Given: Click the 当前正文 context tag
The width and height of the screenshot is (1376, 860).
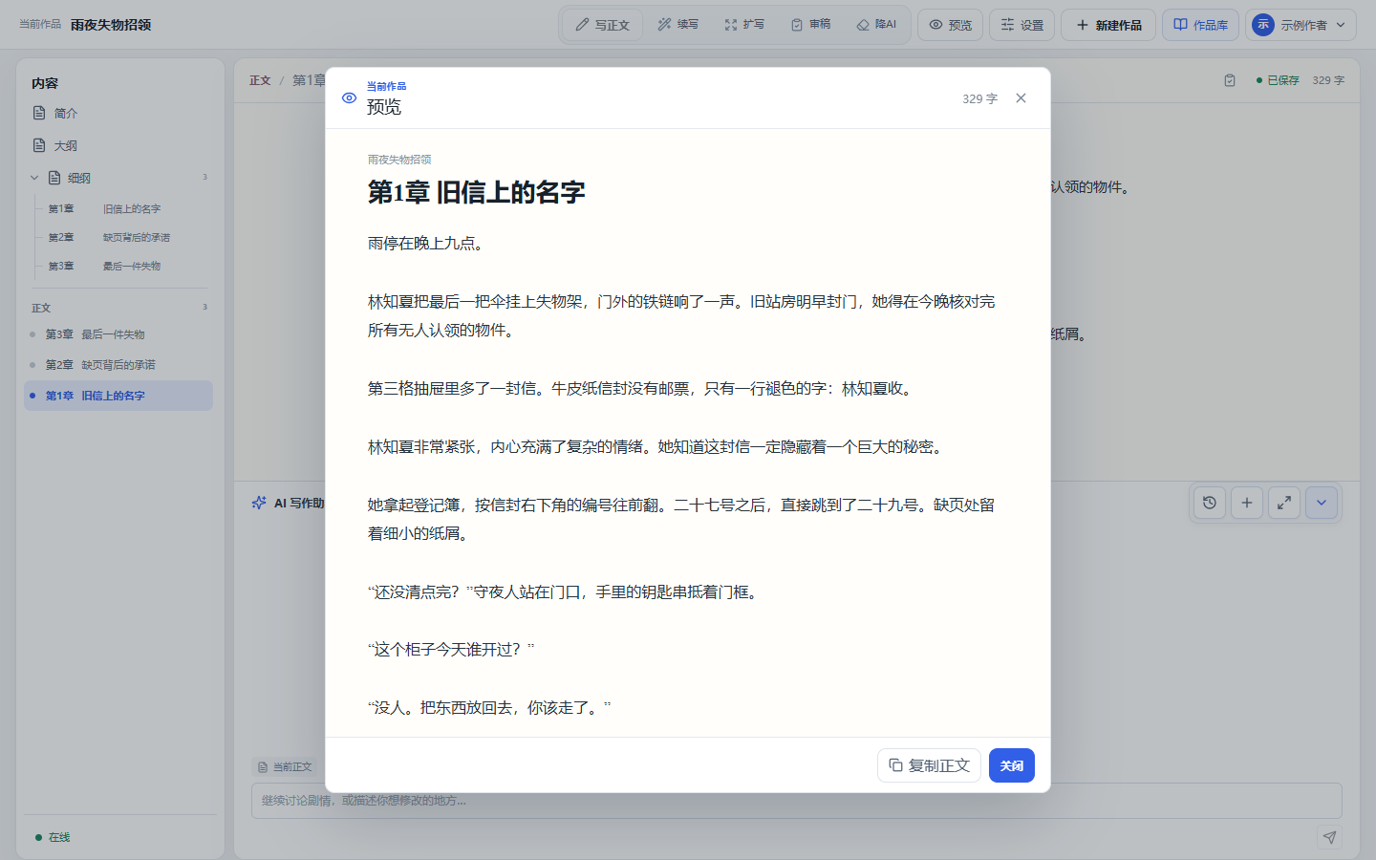Looking at the screenshot, I should 285,767.
